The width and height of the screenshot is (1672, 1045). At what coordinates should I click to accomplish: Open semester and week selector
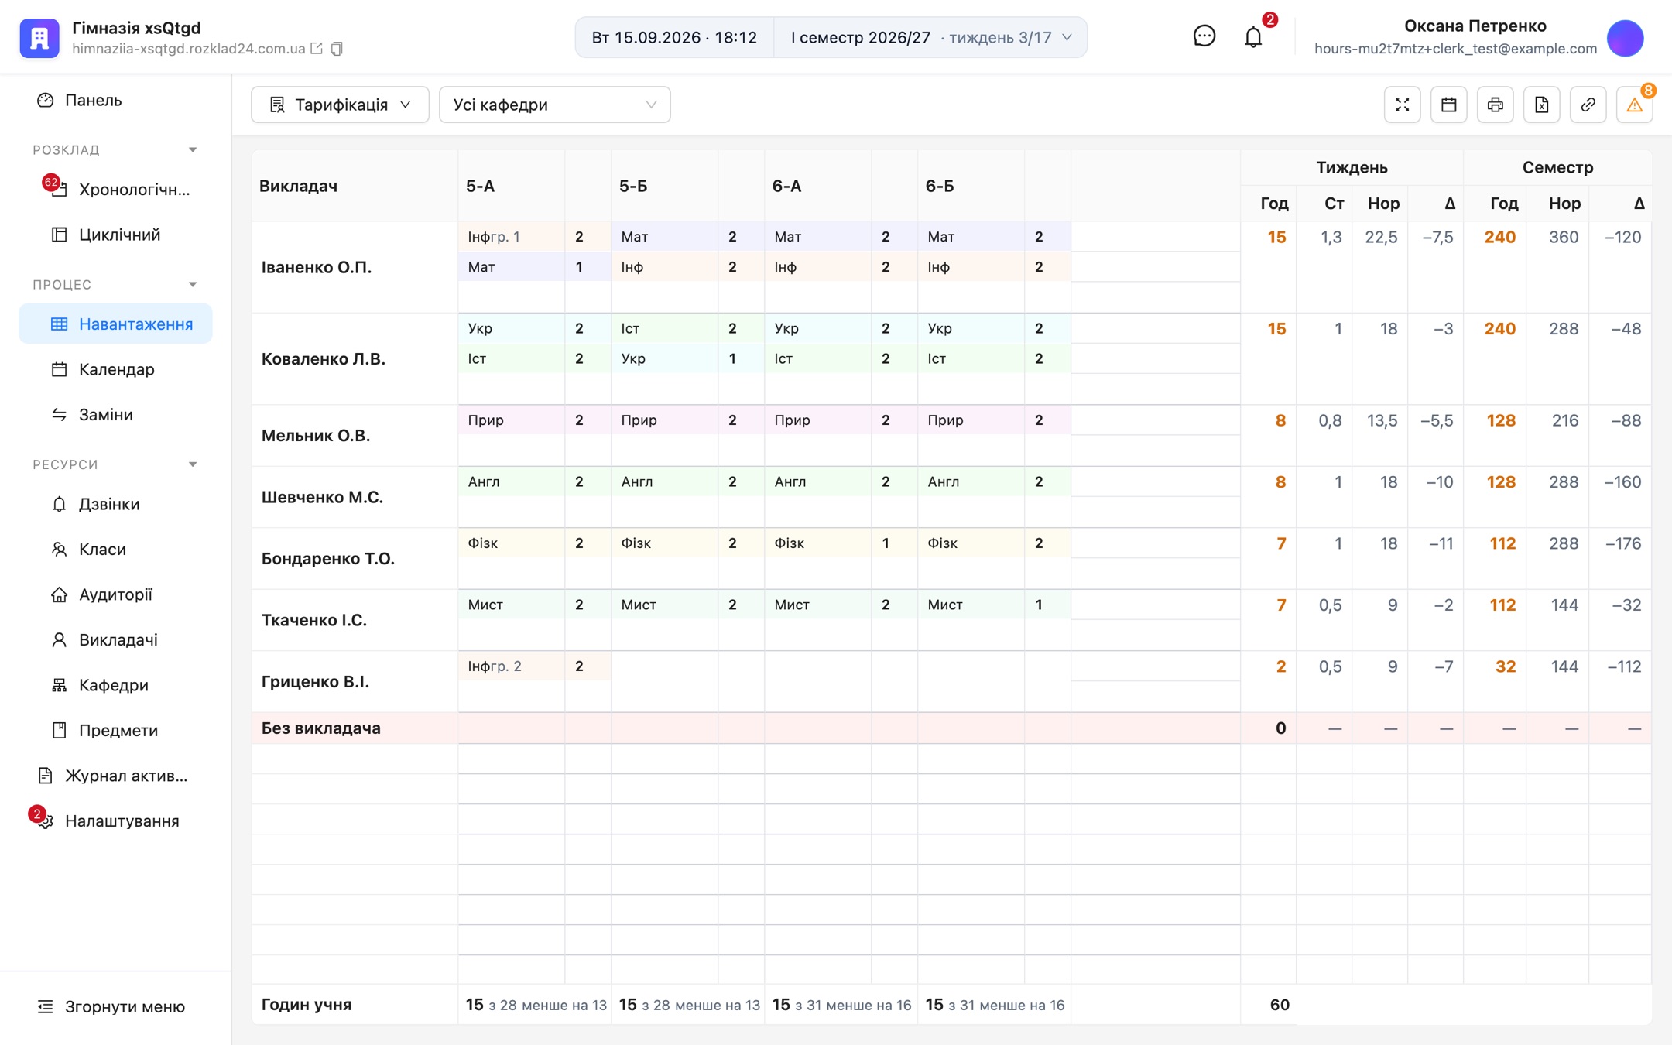pyautogui.click(x=930, y=37)
